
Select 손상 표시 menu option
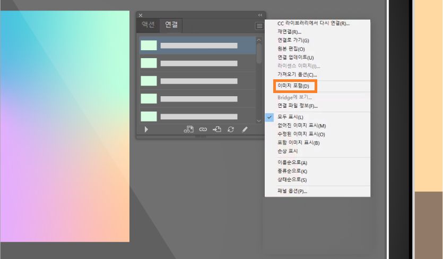(x=288, y=151)
